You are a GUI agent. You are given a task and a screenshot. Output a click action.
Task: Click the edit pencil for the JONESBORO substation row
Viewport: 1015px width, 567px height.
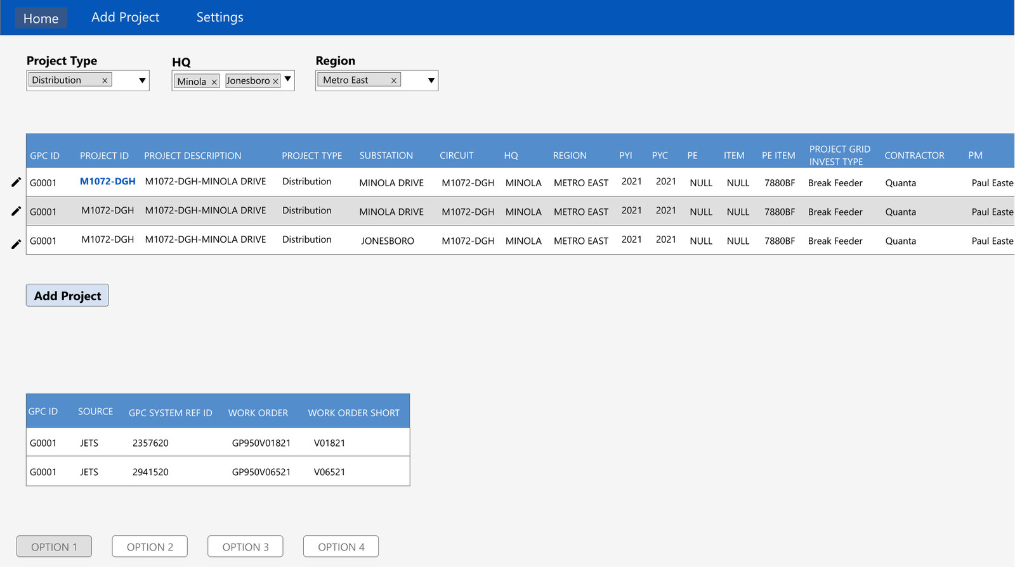click(16, 244)
